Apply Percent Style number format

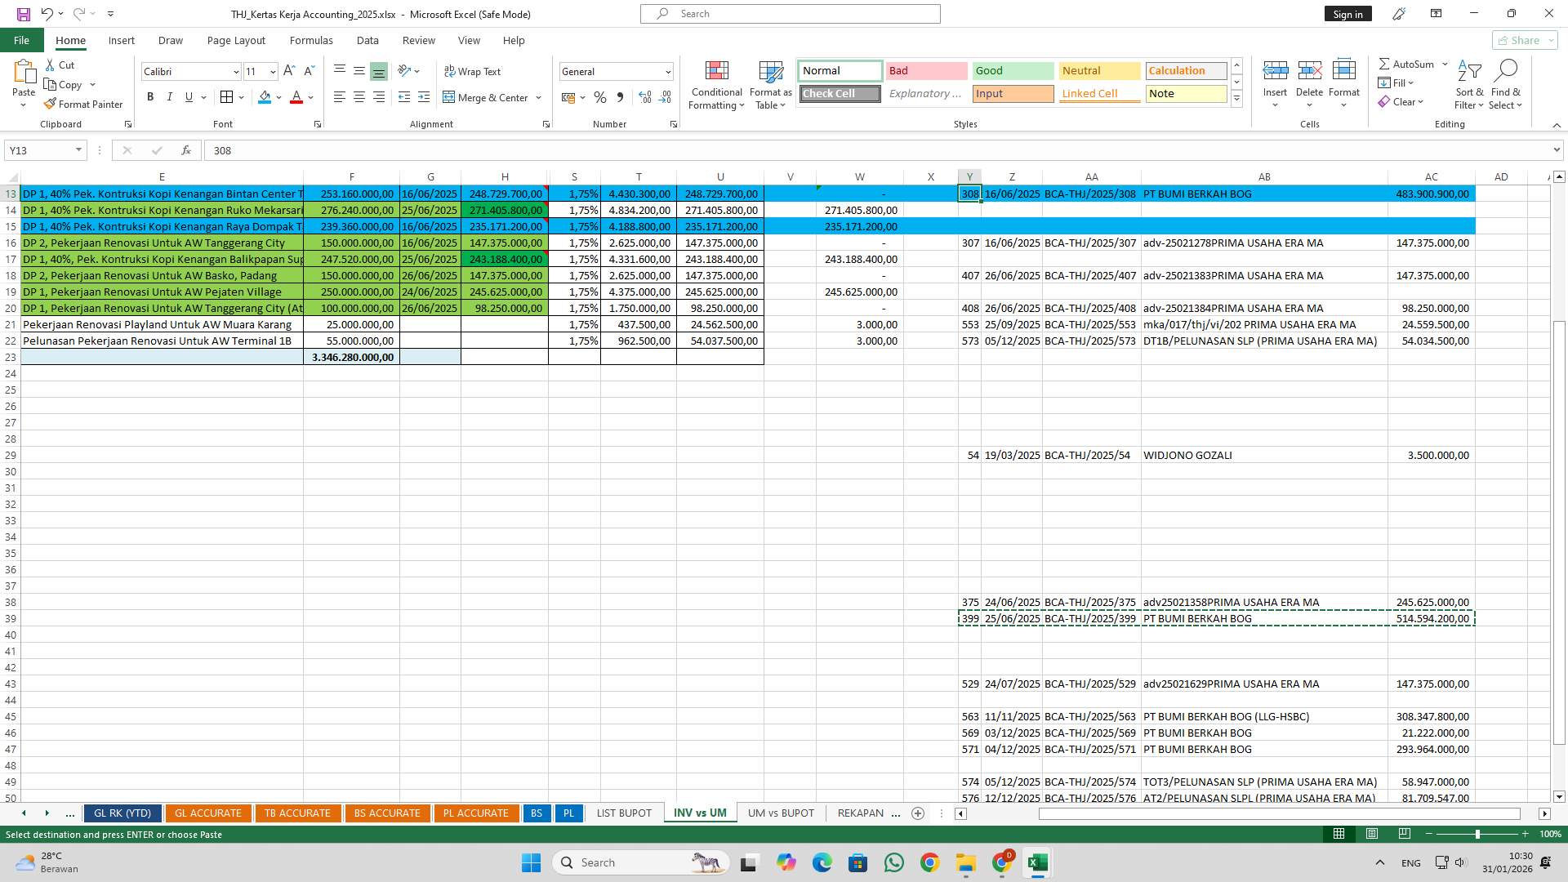tap(600, 97)
